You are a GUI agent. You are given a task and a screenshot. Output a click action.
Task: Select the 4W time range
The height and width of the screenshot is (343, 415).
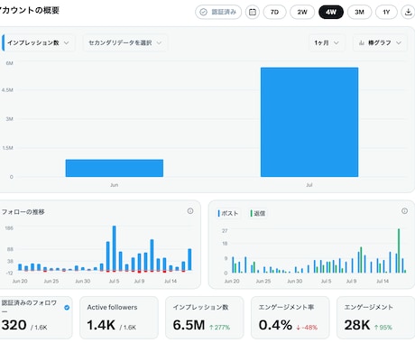click(331, 12)
